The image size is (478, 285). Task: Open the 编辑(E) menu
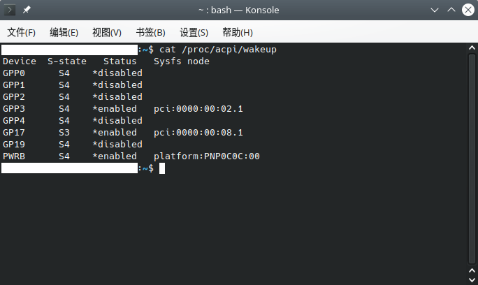tap(64, 32)
